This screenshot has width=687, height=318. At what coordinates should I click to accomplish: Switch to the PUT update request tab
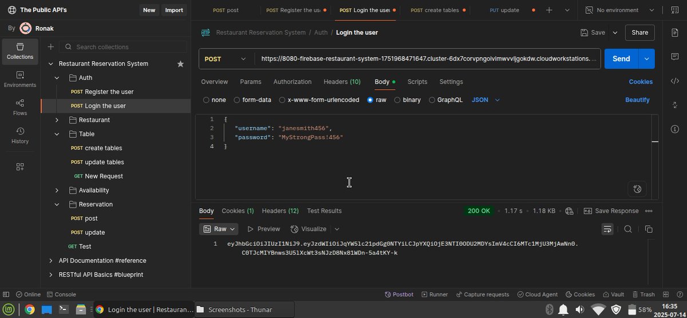click(505, 10)
